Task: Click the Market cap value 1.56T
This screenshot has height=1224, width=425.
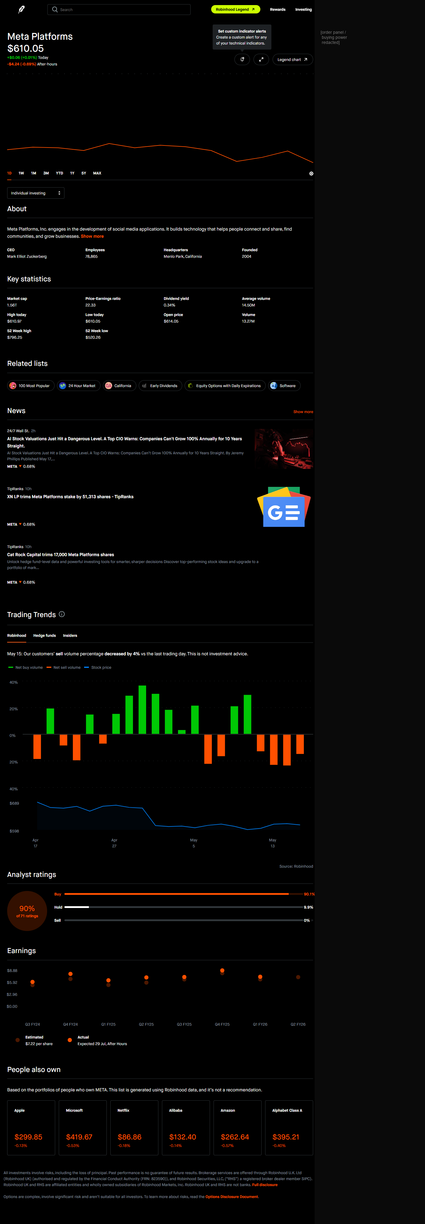Action: point(12,305)
